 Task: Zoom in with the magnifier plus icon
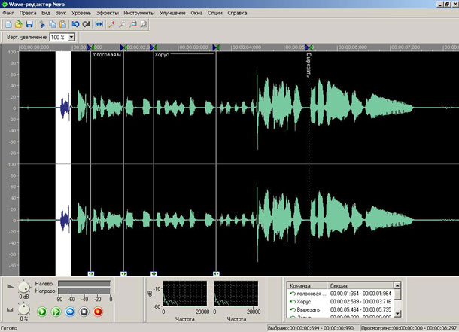[111, 24]
